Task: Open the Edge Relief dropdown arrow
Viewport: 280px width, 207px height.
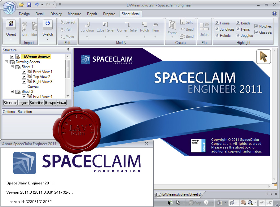Action: click(105, 37)
